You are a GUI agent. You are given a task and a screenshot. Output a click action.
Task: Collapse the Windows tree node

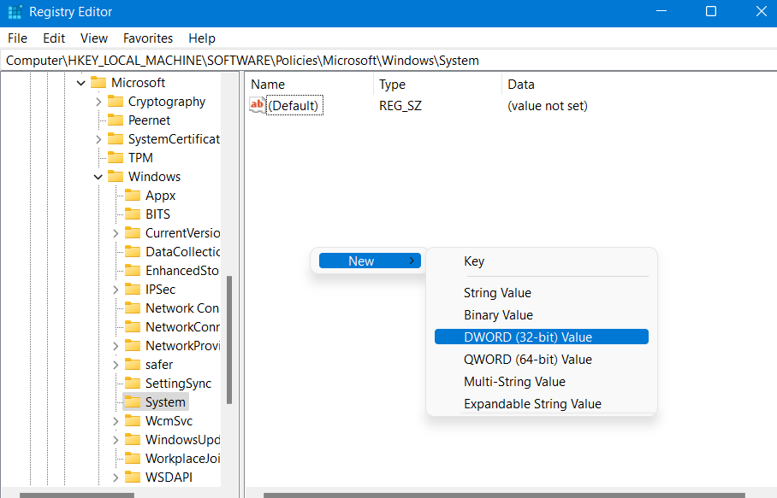(x=98, y=177)
